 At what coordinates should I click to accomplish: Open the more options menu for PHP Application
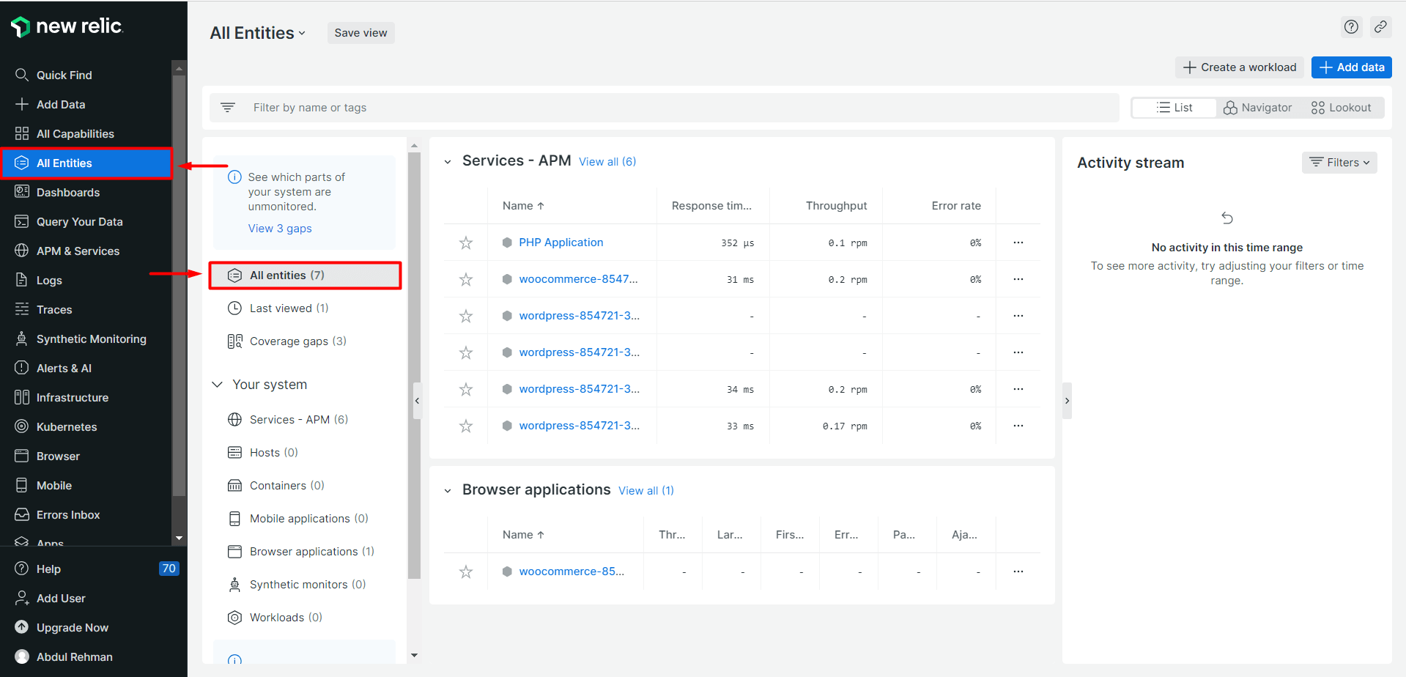click(1018, 243)
